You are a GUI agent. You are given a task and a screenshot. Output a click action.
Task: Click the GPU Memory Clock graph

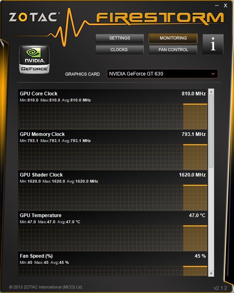point(113,157)
